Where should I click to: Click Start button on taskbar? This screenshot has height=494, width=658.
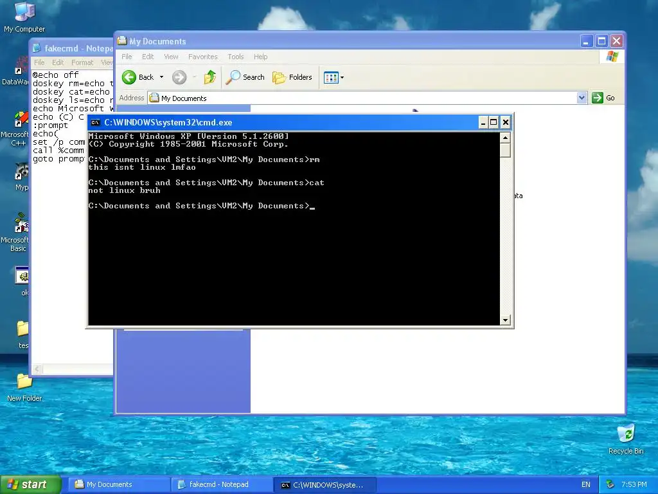click(30, 484)
